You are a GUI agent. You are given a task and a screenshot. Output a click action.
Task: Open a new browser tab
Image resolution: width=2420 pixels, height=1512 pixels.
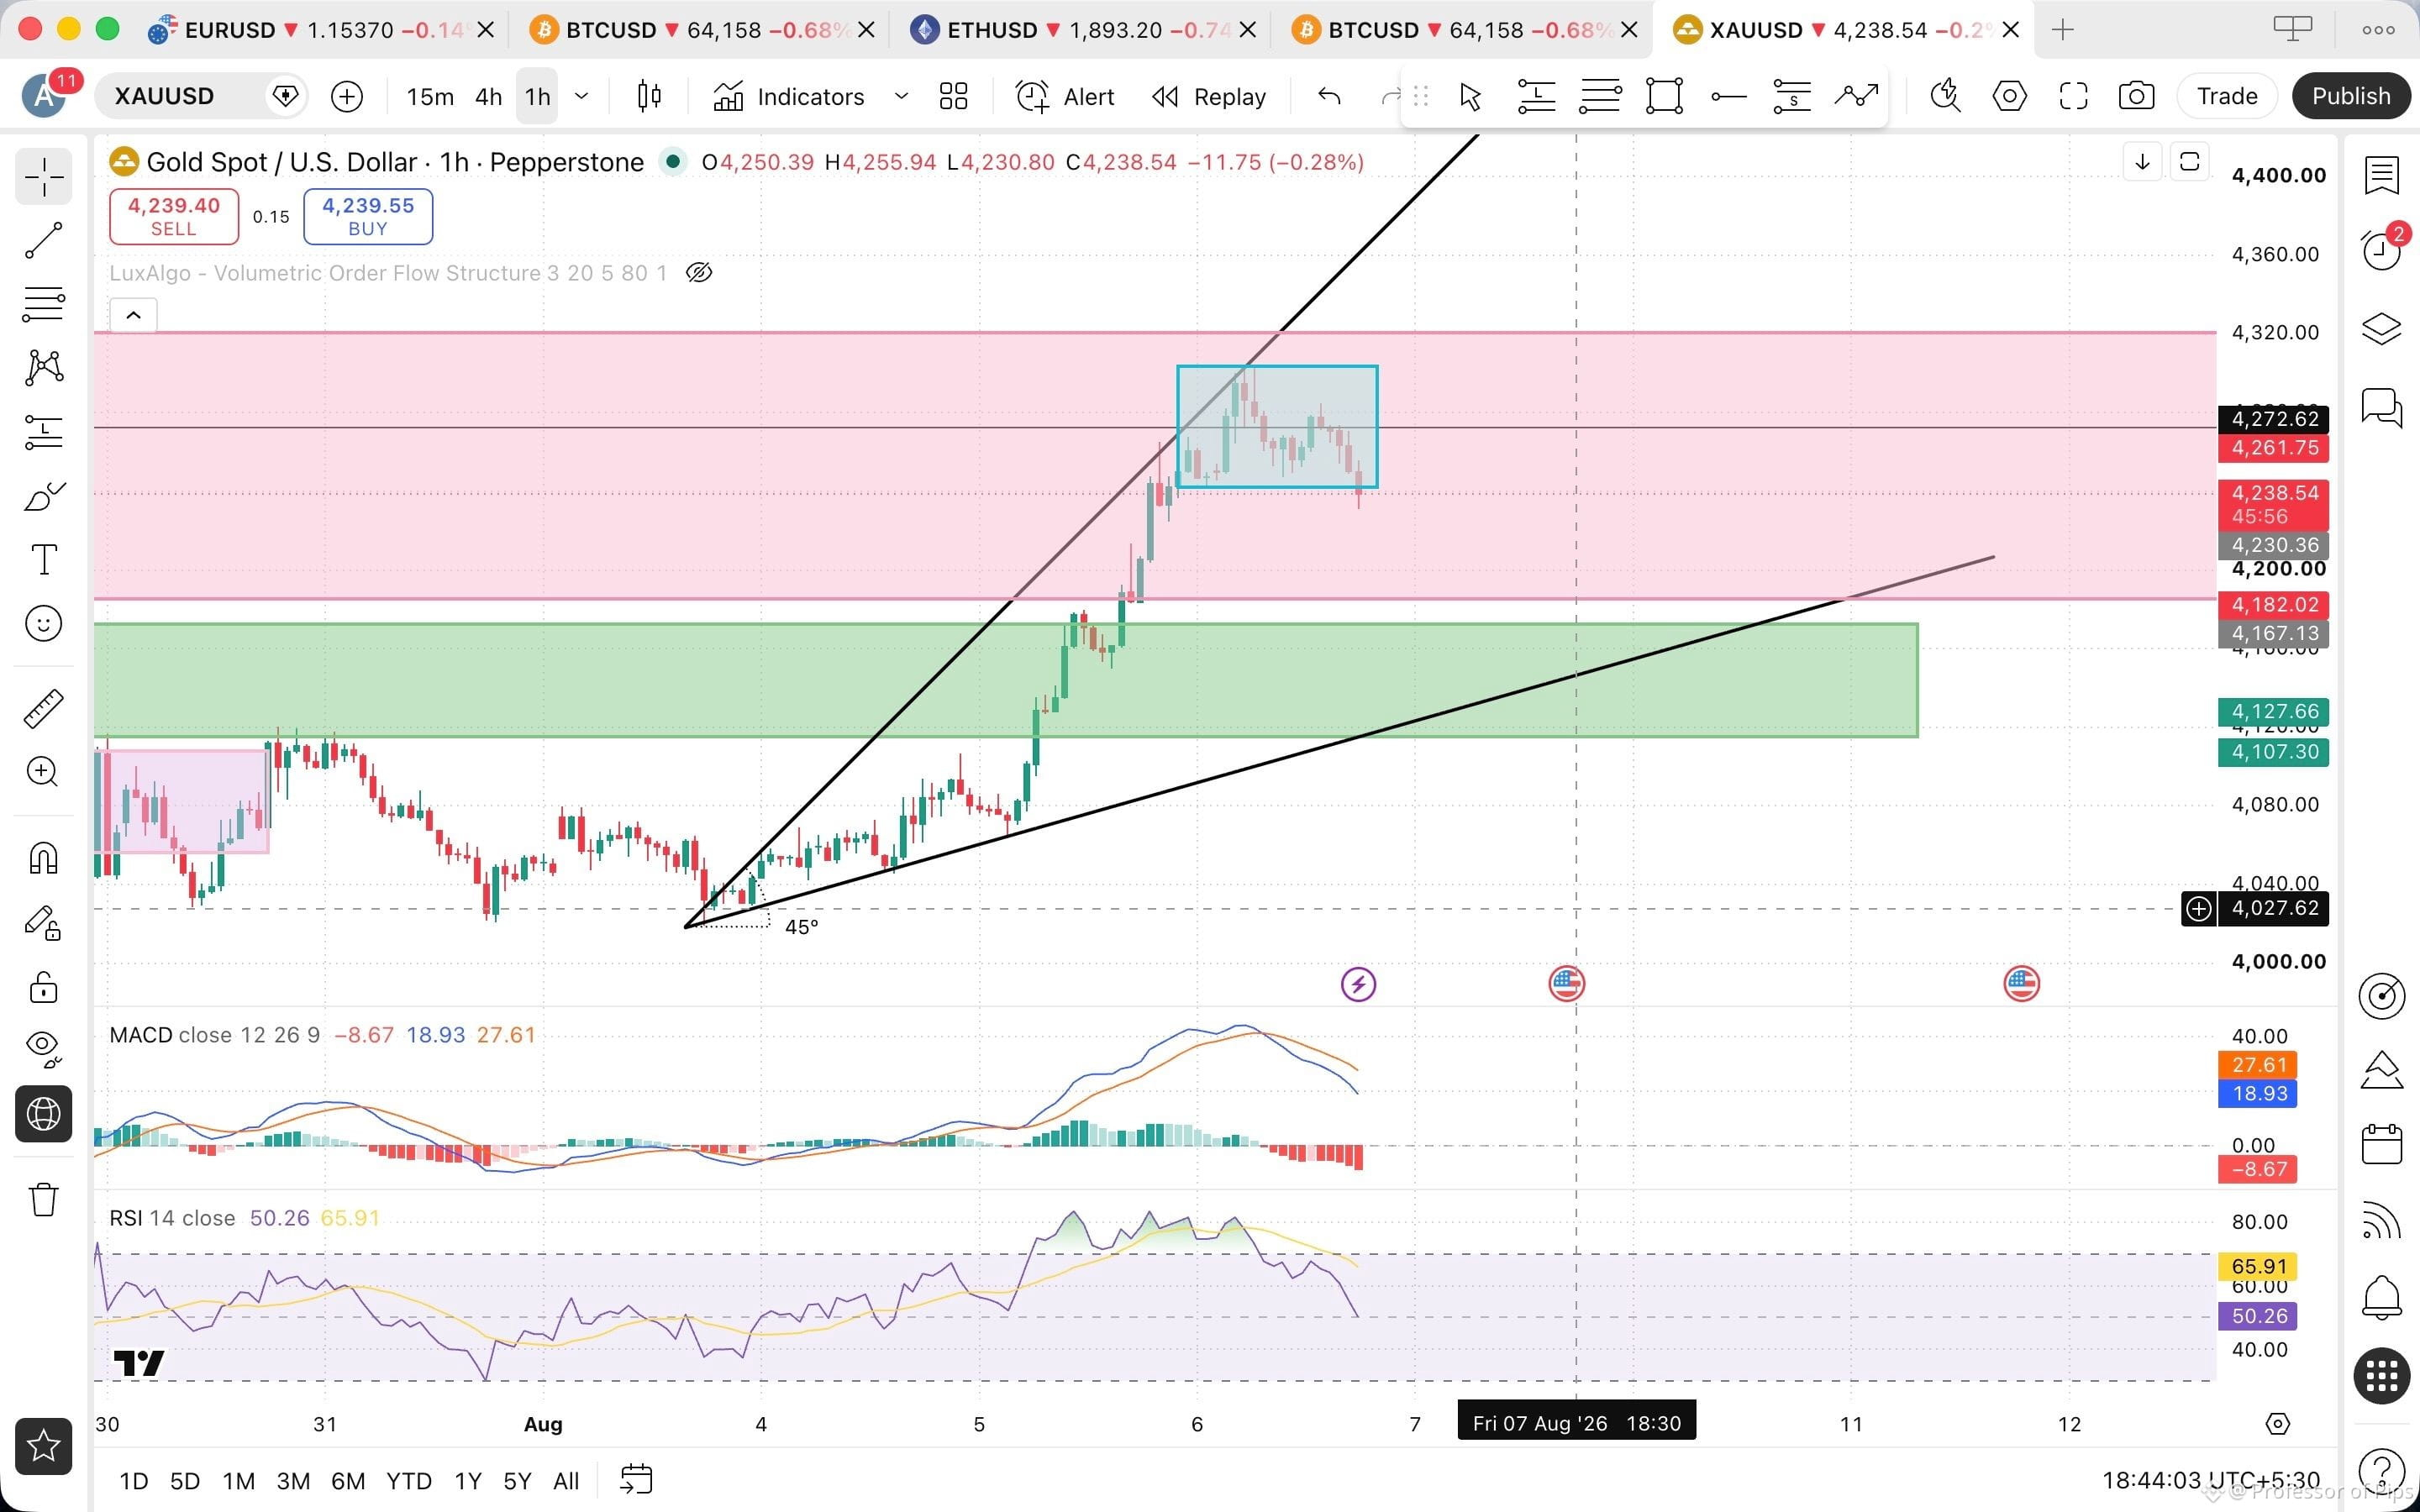point(2062,30)
